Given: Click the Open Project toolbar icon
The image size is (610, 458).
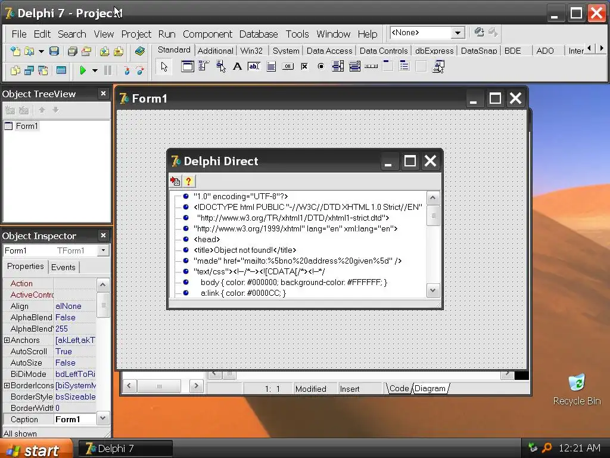Looking at the screenshot, I should coord(86,51).
